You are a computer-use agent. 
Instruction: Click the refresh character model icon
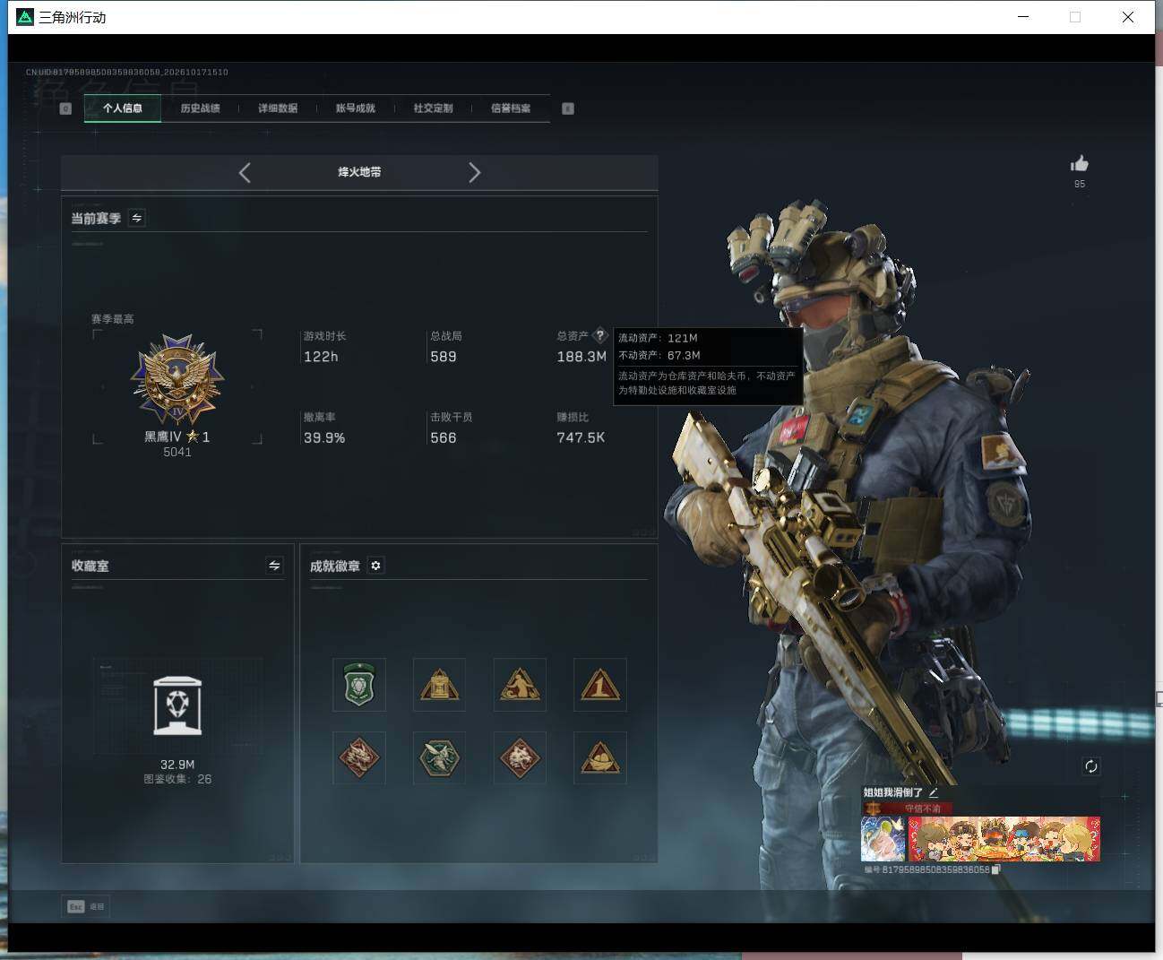1090,766
